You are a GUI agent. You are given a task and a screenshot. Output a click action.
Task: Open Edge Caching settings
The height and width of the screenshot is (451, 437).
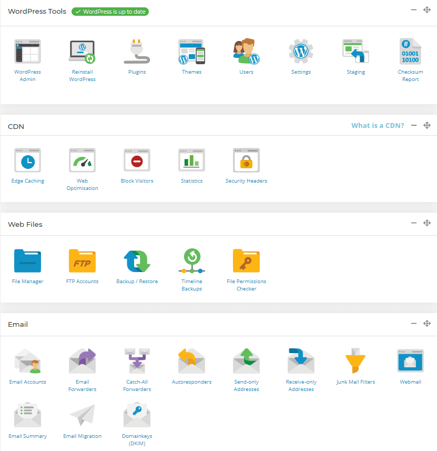pos(27,161)
